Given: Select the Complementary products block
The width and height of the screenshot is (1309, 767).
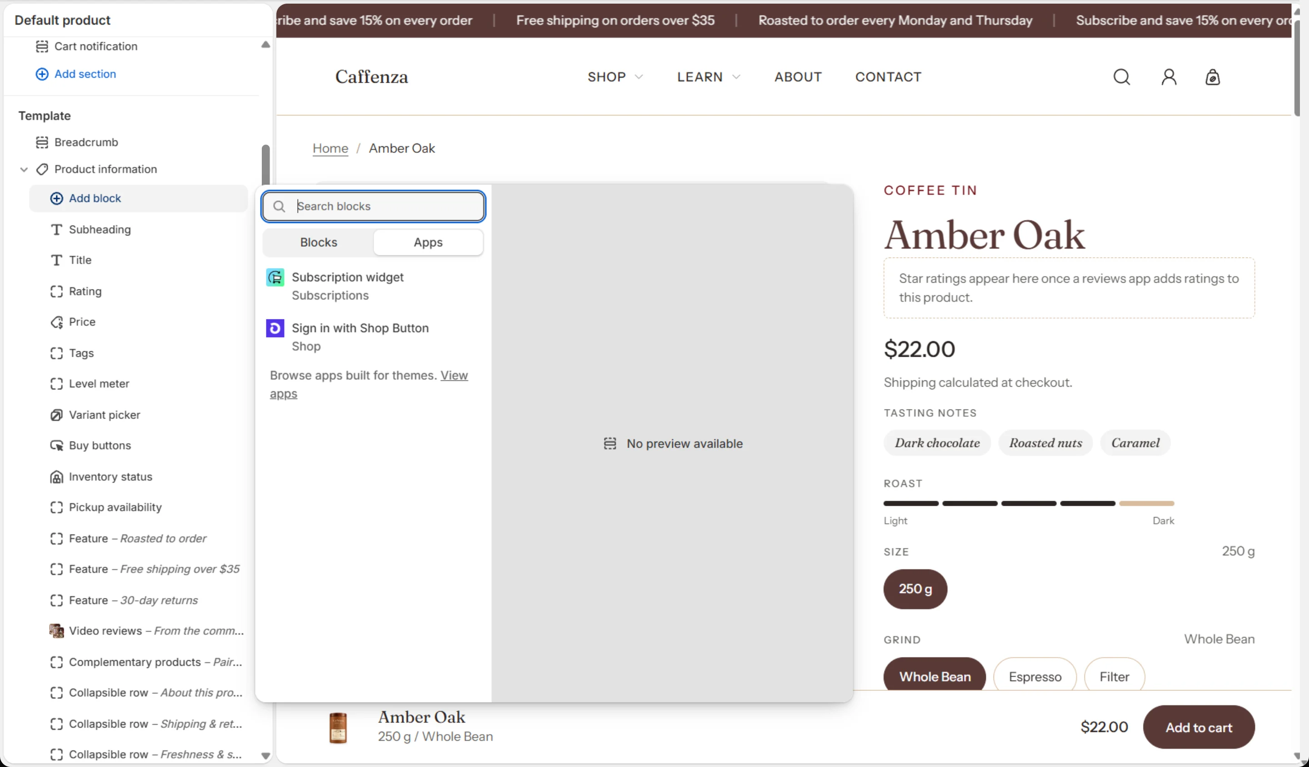Looking at the screenshot, I should pyautogui.click(x=145, y=662).
